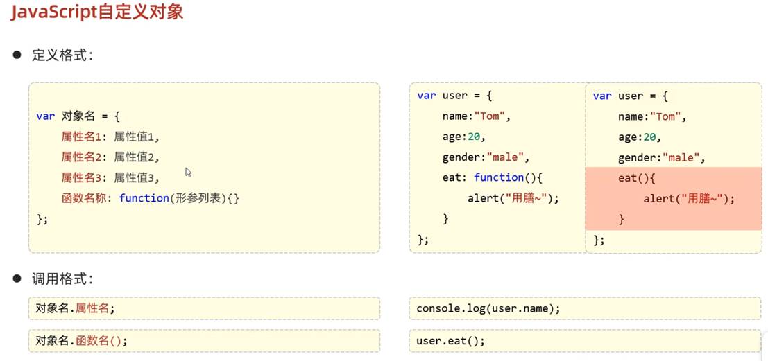
Task: Click alert("用膳~") in the highlighted block
Action: [689, 199]
